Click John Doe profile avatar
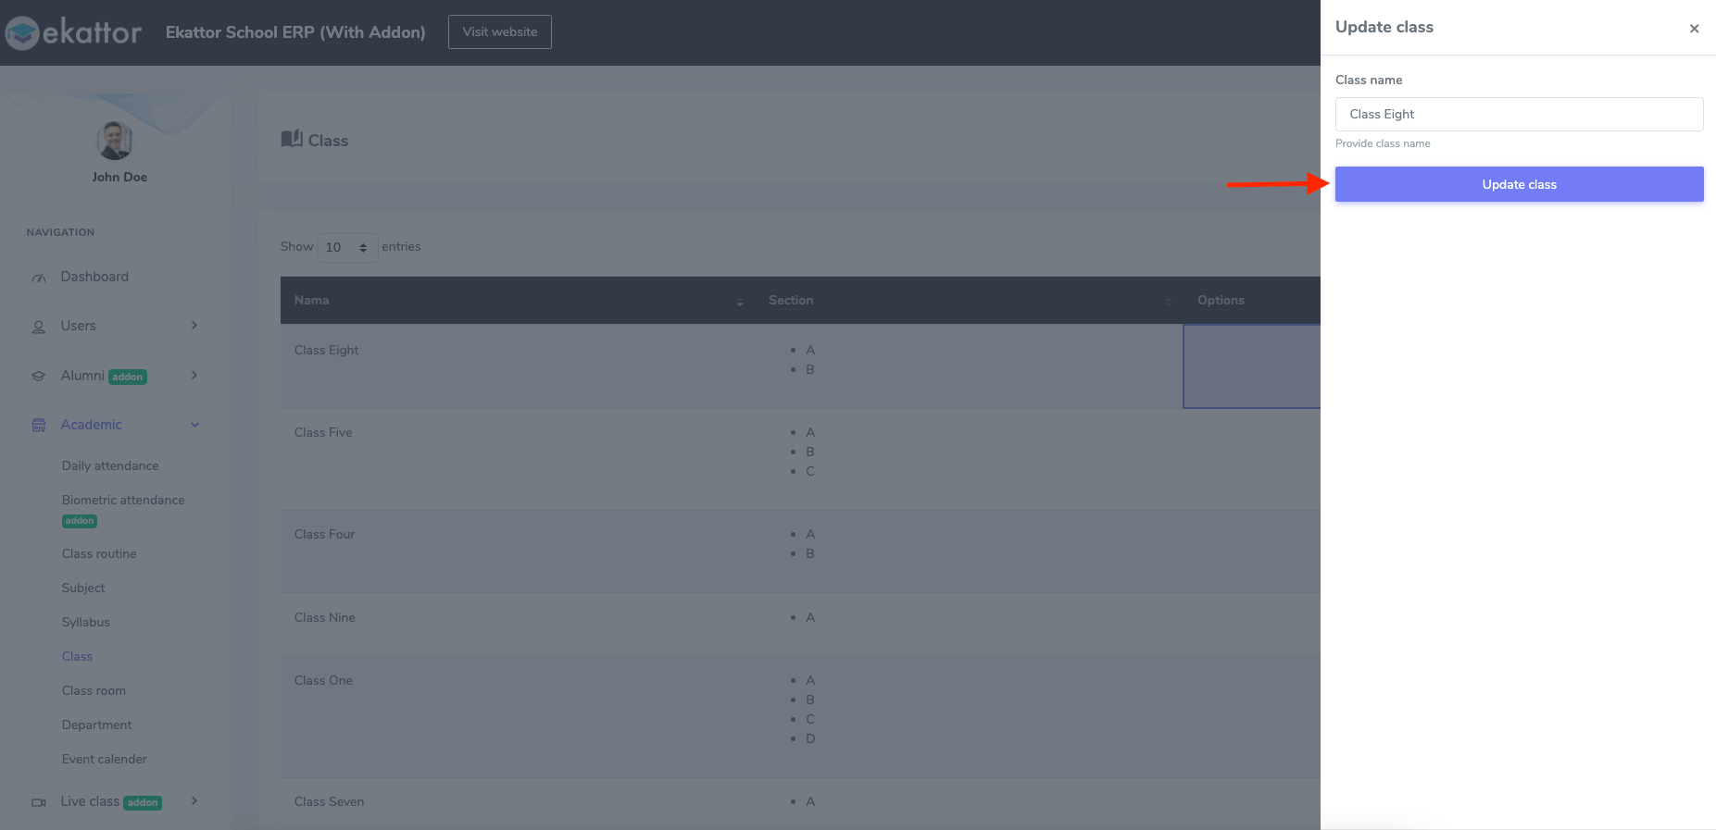The height and width of the screenshot is (830, 1716). pyautogui.click(x=115, y=141)
